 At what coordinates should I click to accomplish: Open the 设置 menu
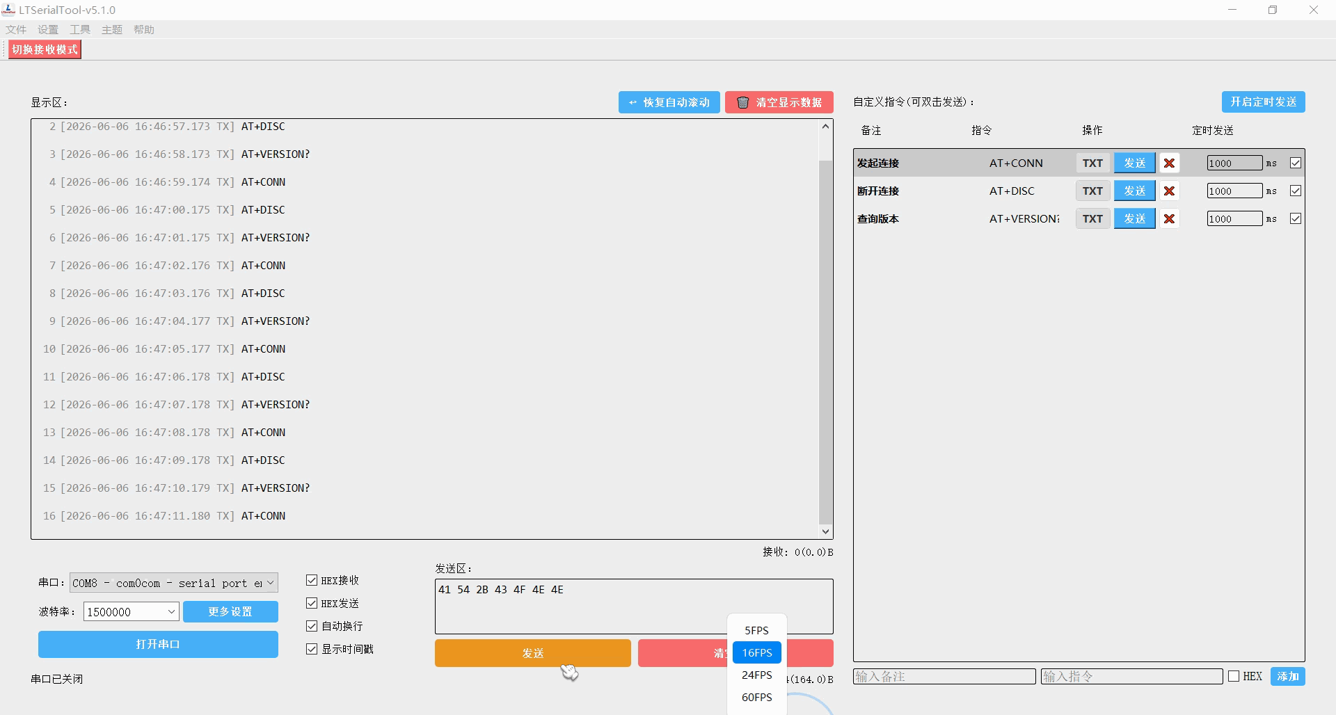click(48, 29)
